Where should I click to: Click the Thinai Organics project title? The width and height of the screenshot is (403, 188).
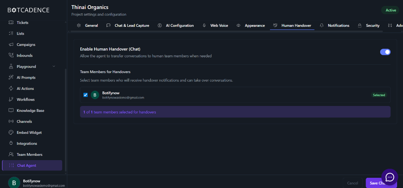pos(90,7)
